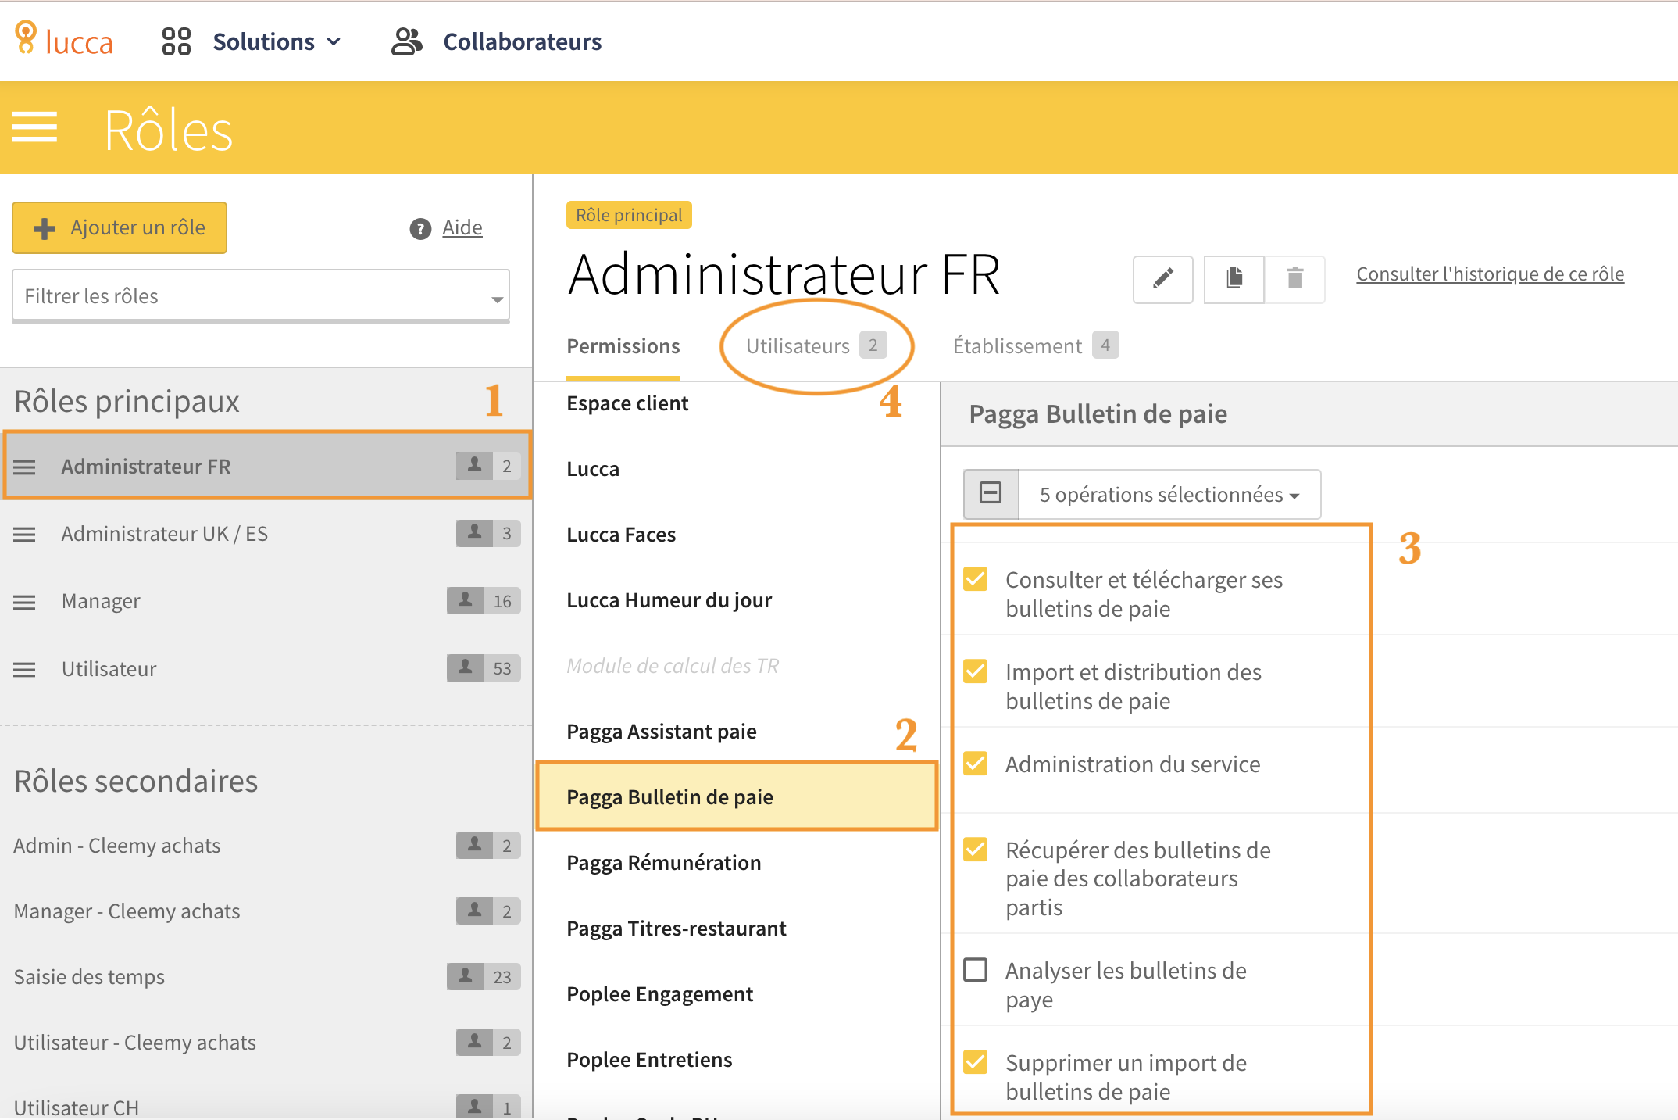The width and height of the screenshot is (1678, 1120).
Task: Select Pagga Titres-restaurant module
Action: tap(677, 929)
